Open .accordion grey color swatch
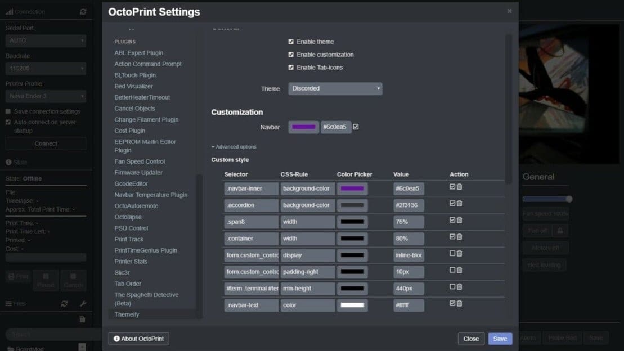 352,205
